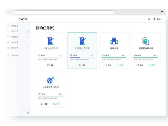This screenshot has width=168, height=126.
Task: Click the document icon beside 处方点评
Action: coord(8,42)
